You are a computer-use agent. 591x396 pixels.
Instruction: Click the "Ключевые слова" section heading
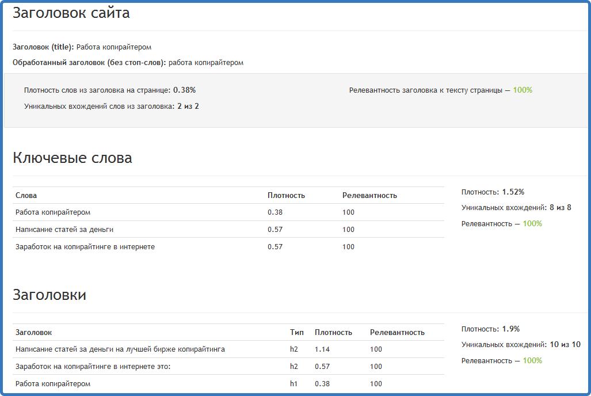tap(73, 158)
